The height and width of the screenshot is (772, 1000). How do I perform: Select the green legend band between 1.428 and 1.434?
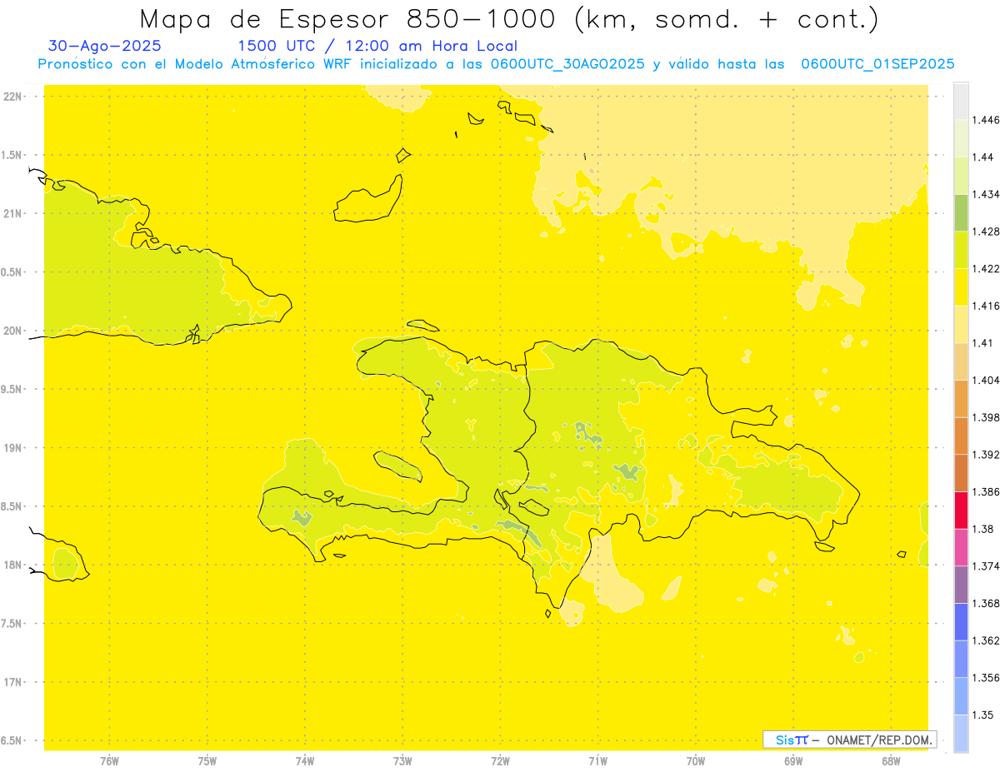click(x=961, y=213)
